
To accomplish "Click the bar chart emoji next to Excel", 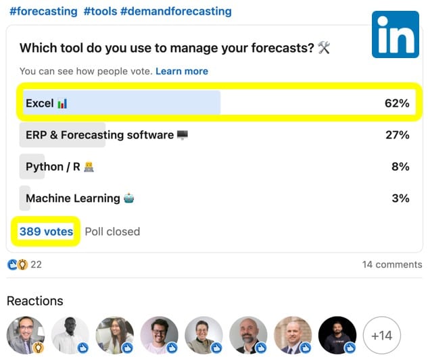I will point(62,103).
